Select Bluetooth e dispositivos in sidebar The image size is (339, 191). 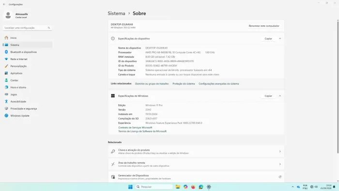28,52
